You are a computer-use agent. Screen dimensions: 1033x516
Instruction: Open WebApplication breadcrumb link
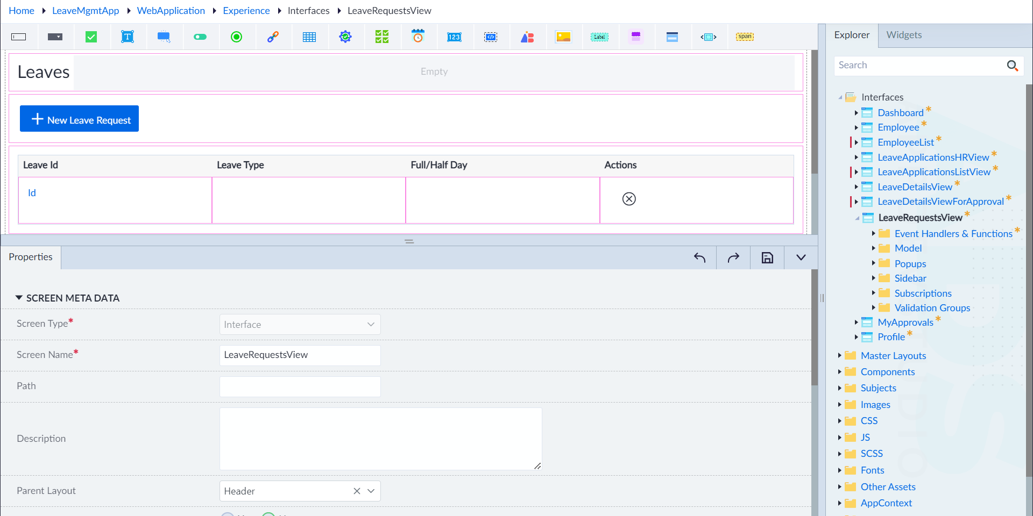coord(171,11)
